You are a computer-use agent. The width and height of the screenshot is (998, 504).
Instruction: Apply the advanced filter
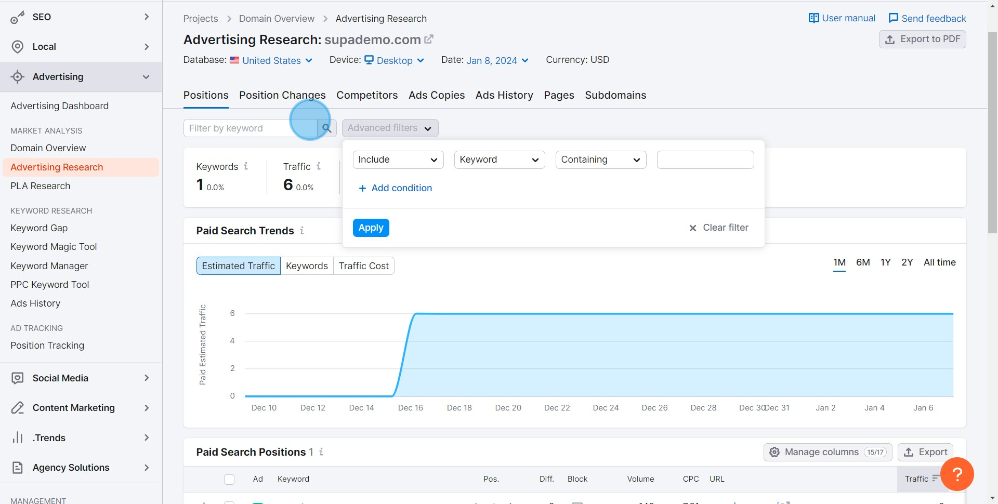[371, 228]
